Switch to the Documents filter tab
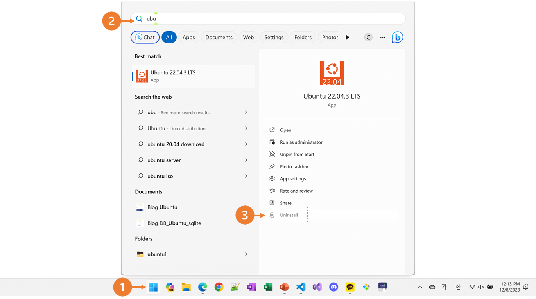 point(219,37)
